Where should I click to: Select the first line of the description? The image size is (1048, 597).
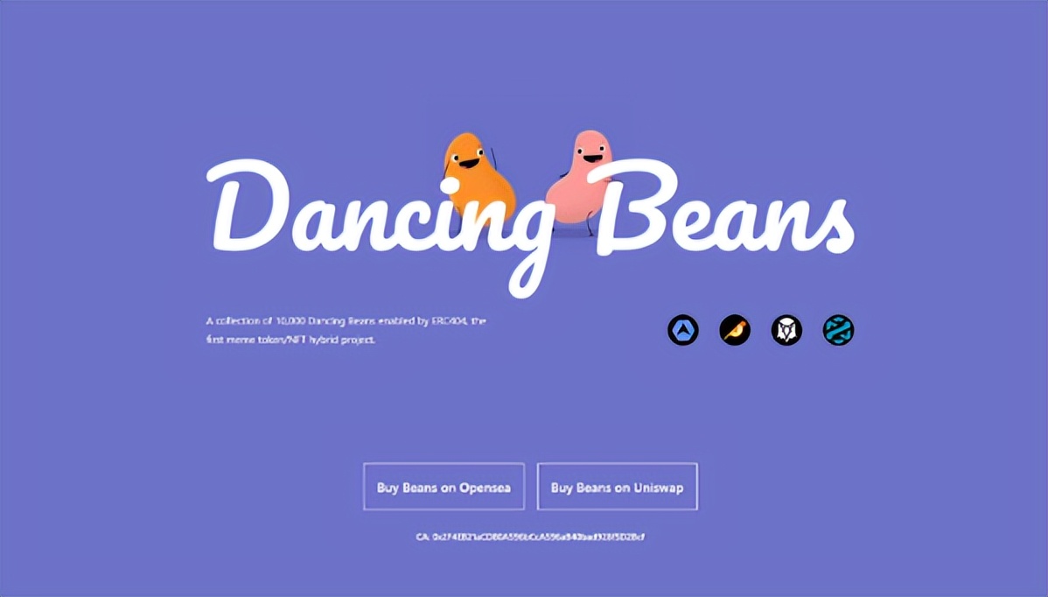tap(346, 320)
